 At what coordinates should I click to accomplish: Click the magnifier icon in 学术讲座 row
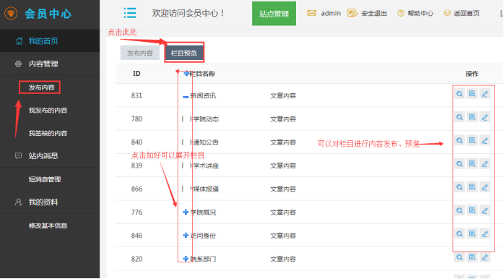click(x=459, y=164)
